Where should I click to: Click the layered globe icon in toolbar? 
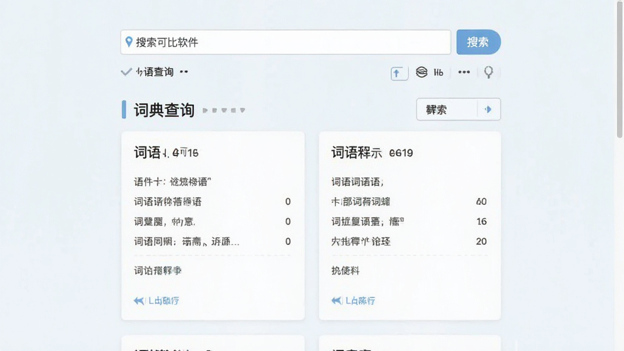[x=422, y=72]
